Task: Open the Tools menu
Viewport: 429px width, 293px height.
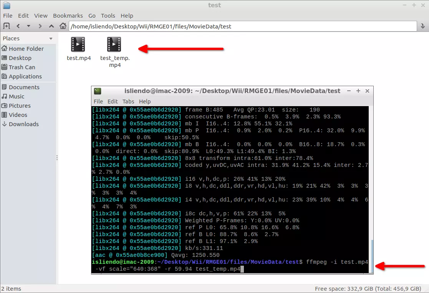Action: [x=108, y=16]
